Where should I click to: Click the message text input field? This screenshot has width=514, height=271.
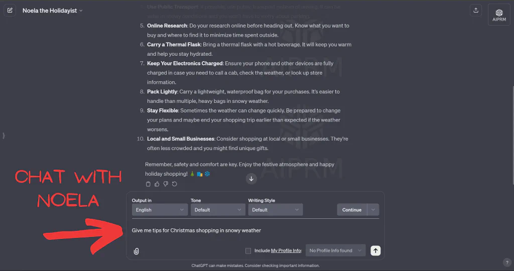255,231
